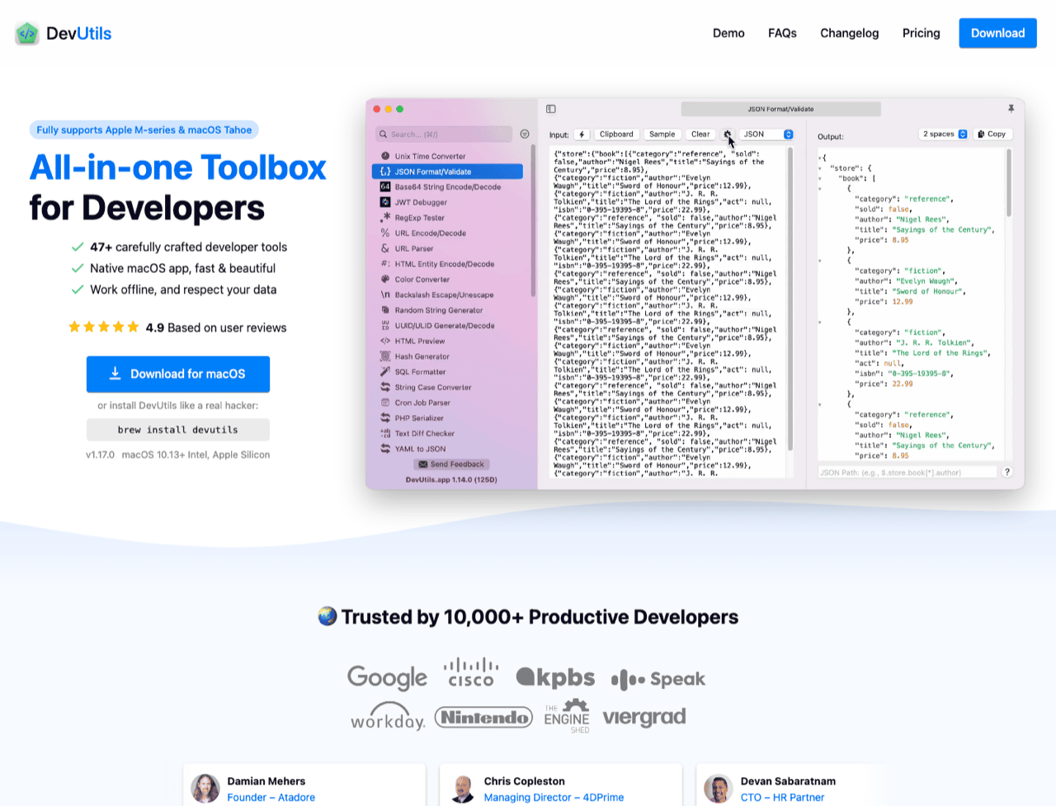Open the Unix Time Converter tool icon

385,156
